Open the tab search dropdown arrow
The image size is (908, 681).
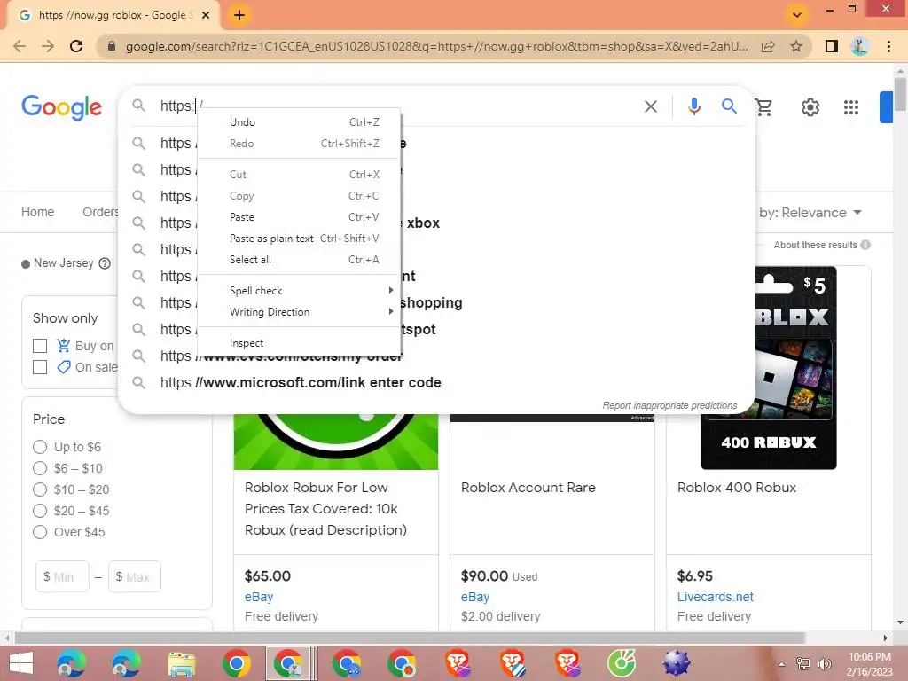pyautogui.click(x=797, y=15)
